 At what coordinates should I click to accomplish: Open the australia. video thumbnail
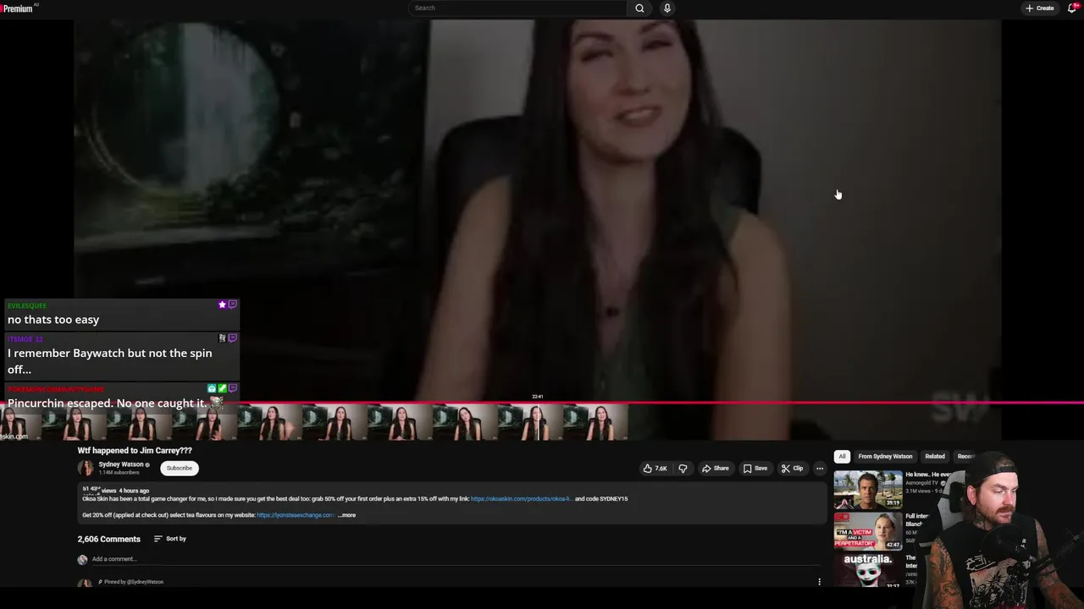click(x=868, y=571)
